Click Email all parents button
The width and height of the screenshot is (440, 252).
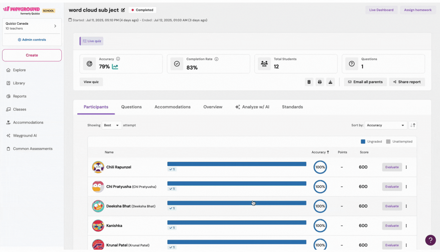(x=365, y=82)
